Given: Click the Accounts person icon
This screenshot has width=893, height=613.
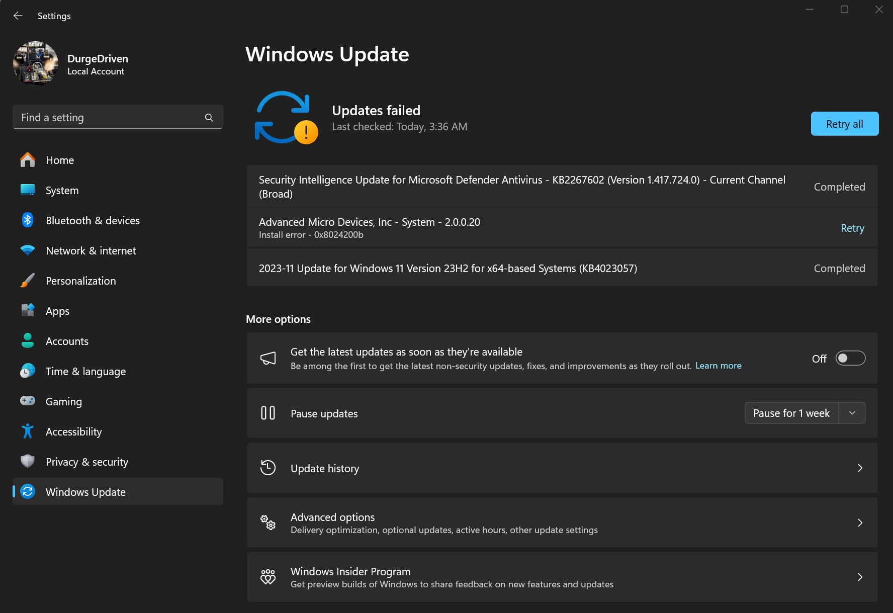Looking at the screenshot, I should click(28, 341).
